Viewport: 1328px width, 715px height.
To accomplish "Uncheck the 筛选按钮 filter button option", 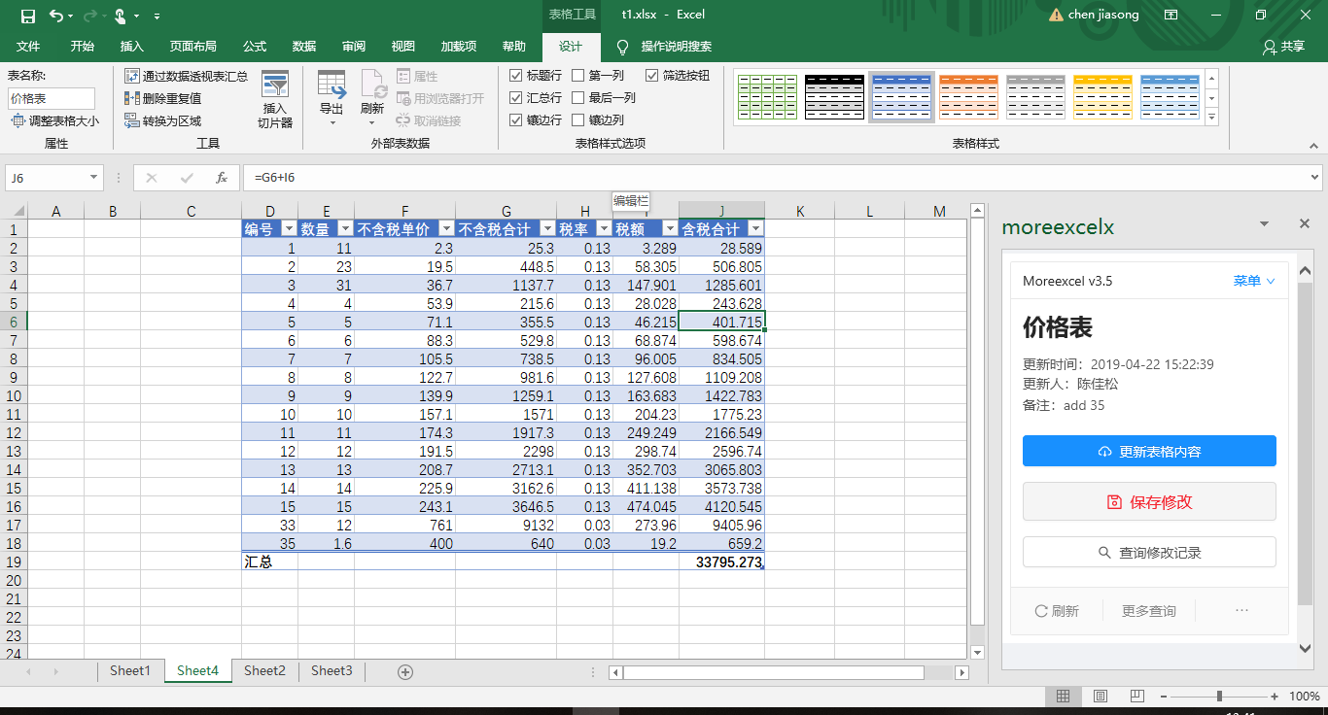I will pyautogui.click(x=652, y=76).
